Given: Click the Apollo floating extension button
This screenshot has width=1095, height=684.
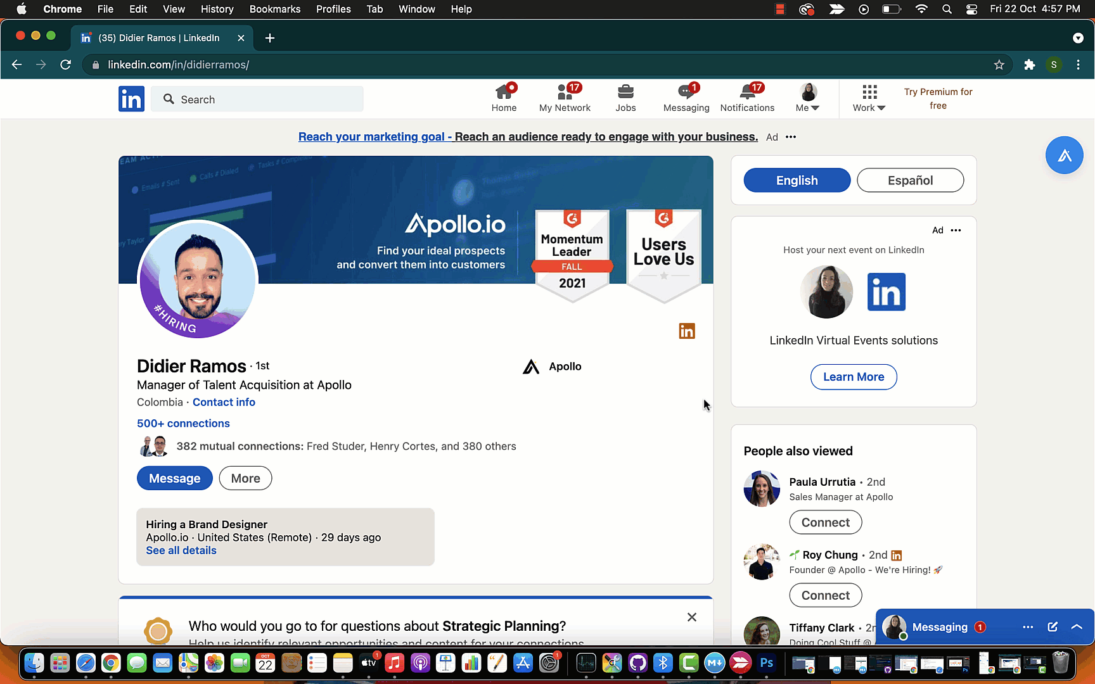Looking at the screenshot, I should [x=1064, y=155].
